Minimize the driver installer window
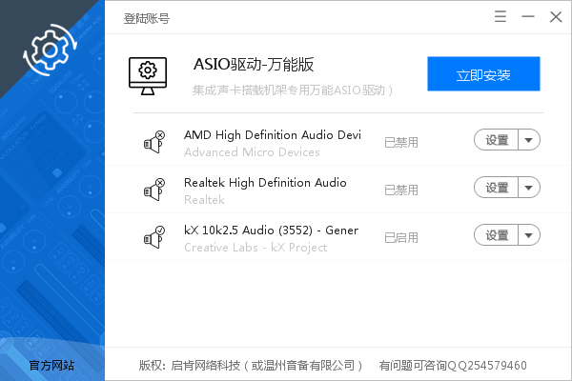 pos(528,17)
